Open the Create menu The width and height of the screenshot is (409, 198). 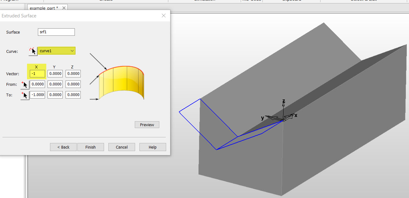(106, 1)
